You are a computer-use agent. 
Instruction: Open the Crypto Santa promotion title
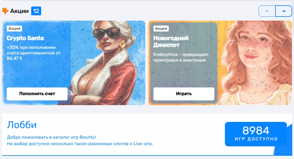[25, 38]
